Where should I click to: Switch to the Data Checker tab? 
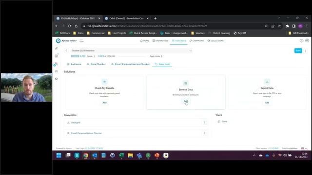pos(96,64)
